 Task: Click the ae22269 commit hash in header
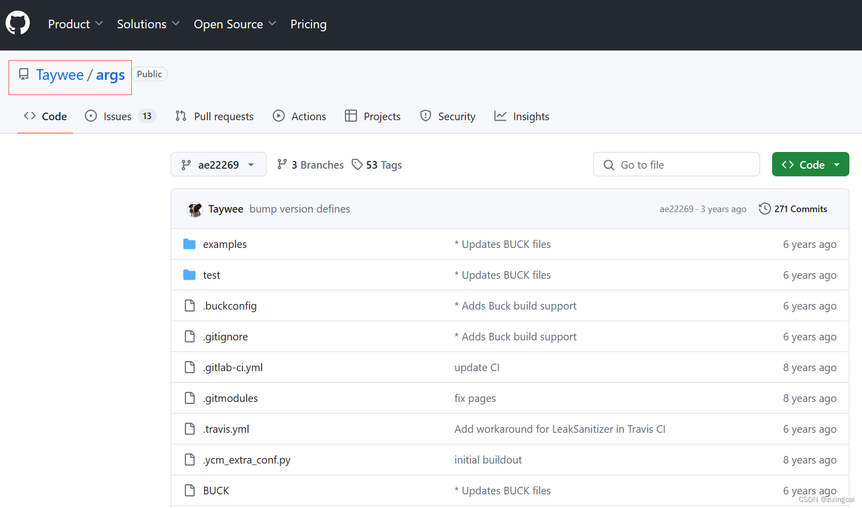click(677, 209)
